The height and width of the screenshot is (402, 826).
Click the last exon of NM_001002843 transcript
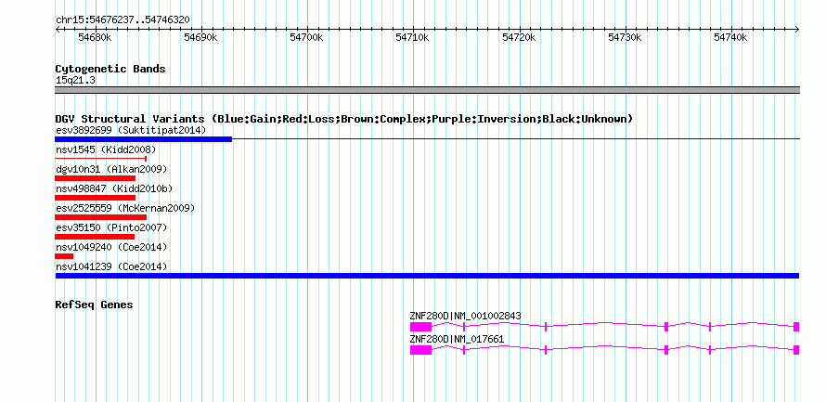pyautogui.click(x=796, y=327)
